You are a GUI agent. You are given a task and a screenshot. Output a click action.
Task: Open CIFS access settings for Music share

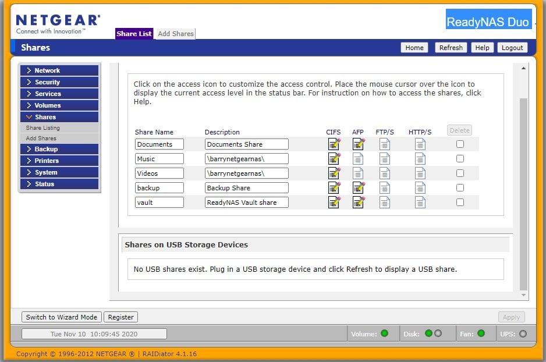334,159
